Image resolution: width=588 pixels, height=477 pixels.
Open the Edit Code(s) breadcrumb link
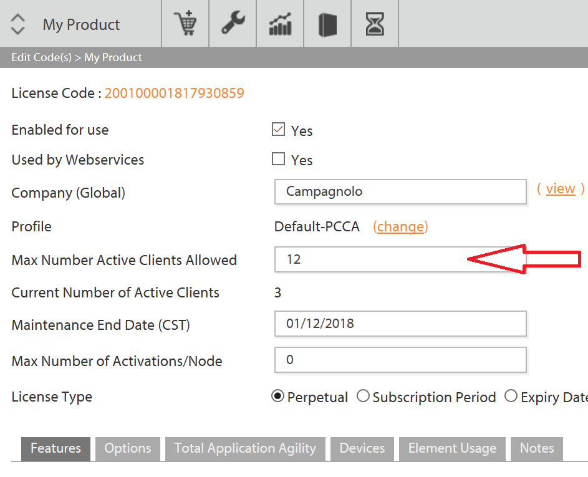pyautogui.click(x=39, y=57)
